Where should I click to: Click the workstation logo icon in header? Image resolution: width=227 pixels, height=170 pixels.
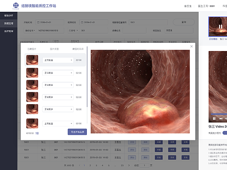coord(16,6)
